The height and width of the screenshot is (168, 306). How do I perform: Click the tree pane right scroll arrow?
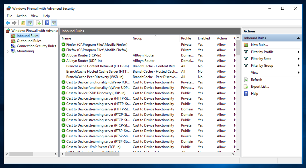(56, 154)
